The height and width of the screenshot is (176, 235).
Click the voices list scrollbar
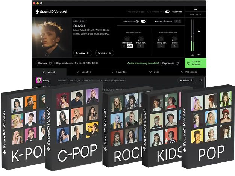pos(205,82)
